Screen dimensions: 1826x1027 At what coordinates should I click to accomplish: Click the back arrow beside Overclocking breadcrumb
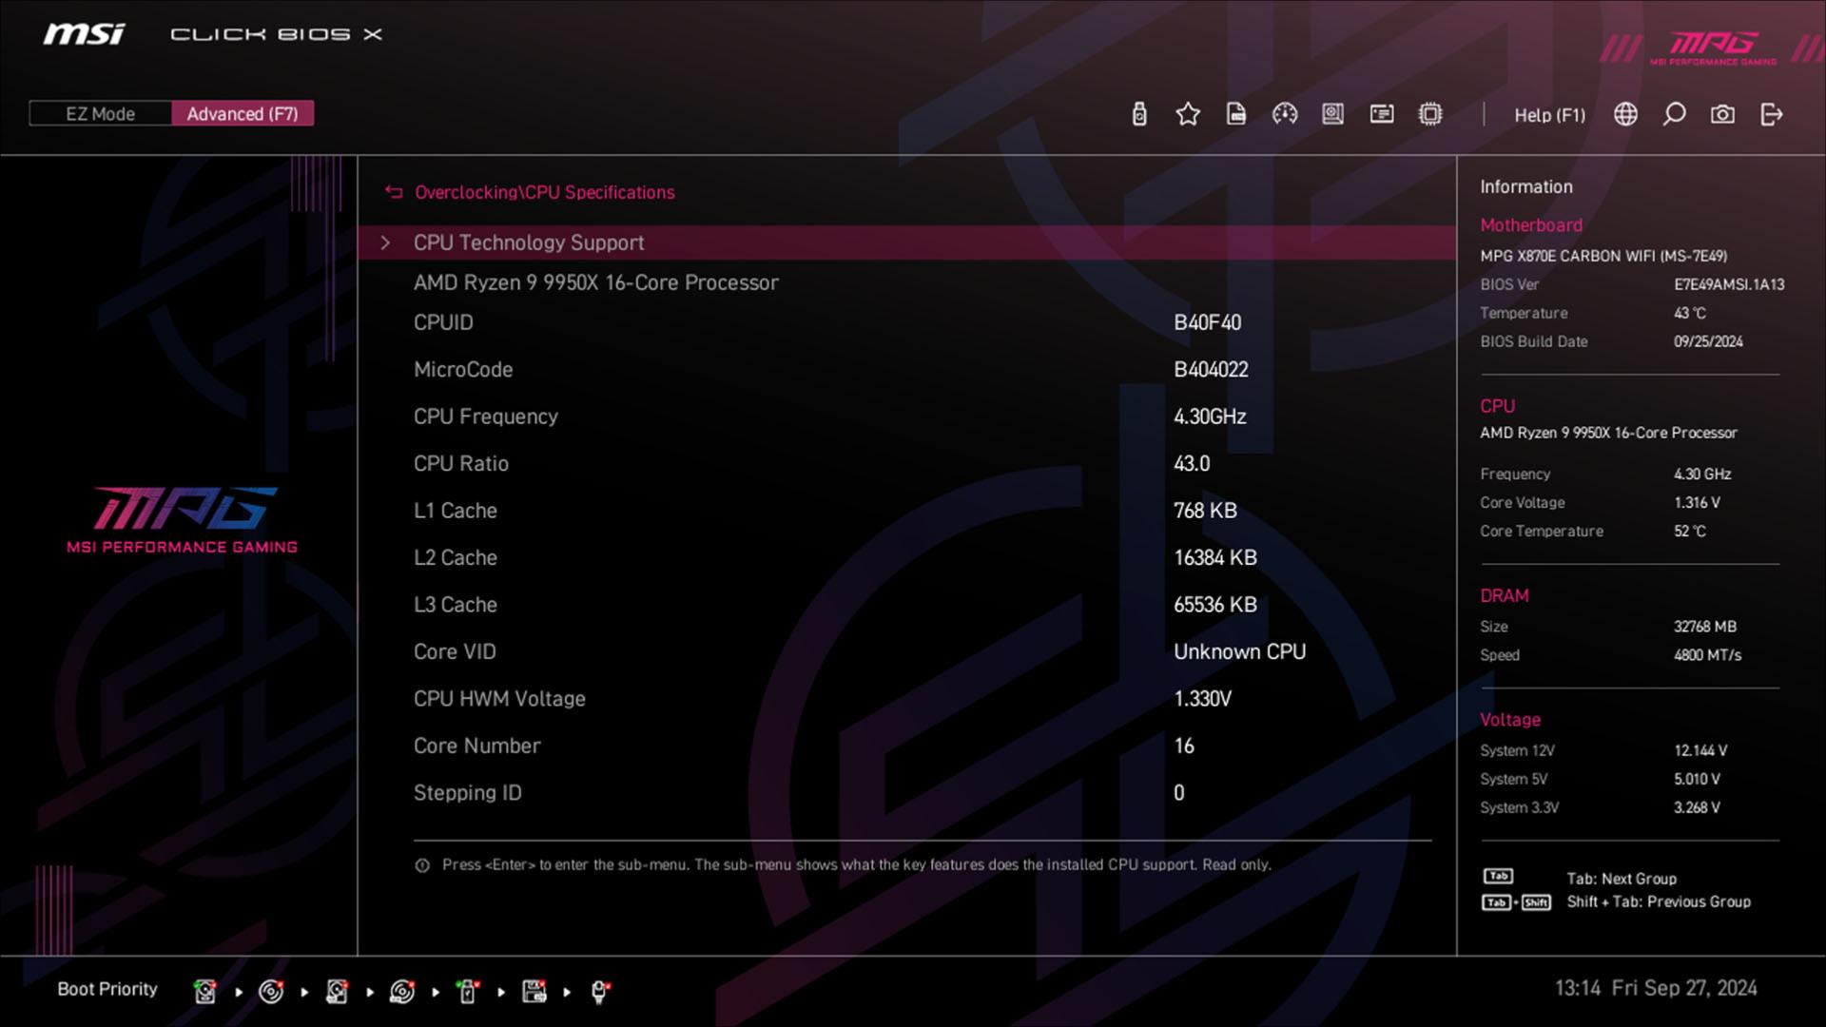(x=394, y=192)
